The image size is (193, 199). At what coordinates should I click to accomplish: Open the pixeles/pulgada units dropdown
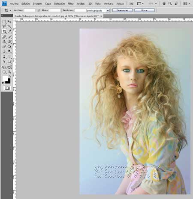click(108, 11)
